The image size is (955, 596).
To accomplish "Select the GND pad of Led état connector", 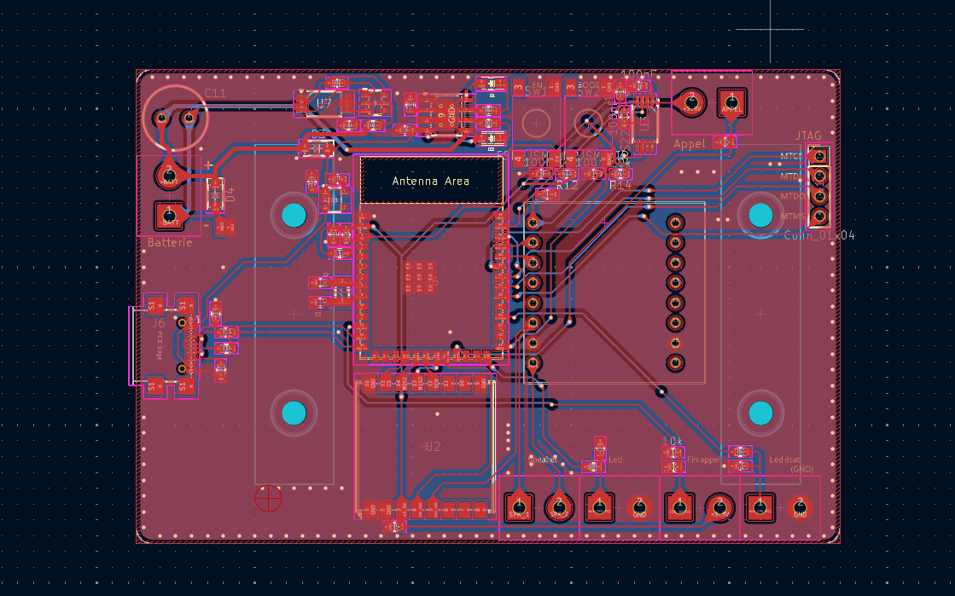I will pos(800,507).
